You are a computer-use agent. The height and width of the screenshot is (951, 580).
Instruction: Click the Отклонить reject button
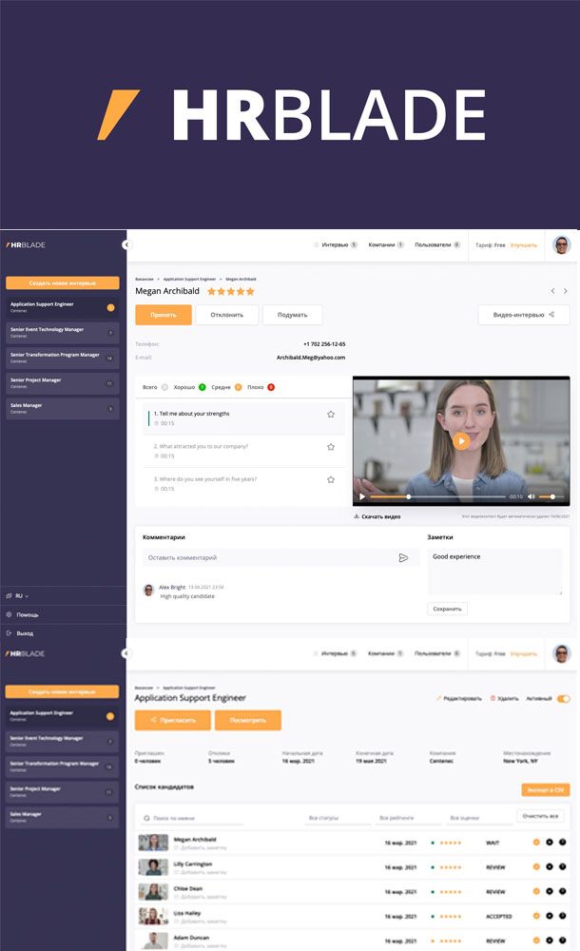[227, 315]
